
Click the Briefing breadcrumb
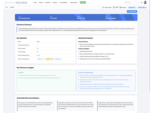click(12, 7)
